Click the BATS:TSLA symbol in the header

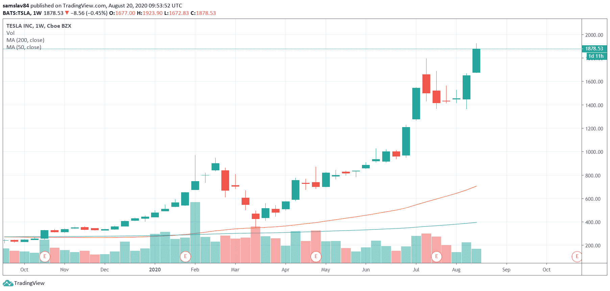[x=17, y=13]
